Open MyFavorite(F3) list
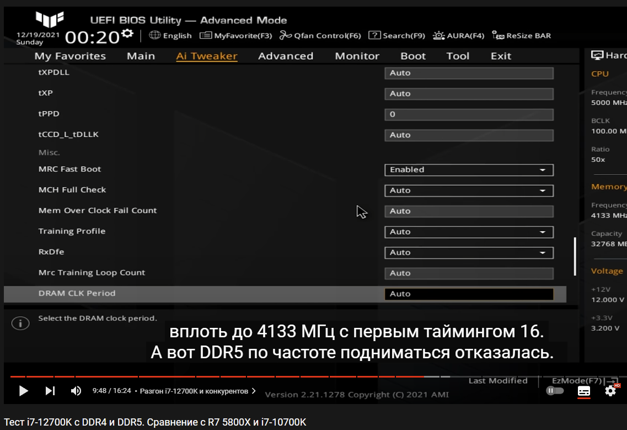This screenshot has height=430, width=627. click(235, 36)
